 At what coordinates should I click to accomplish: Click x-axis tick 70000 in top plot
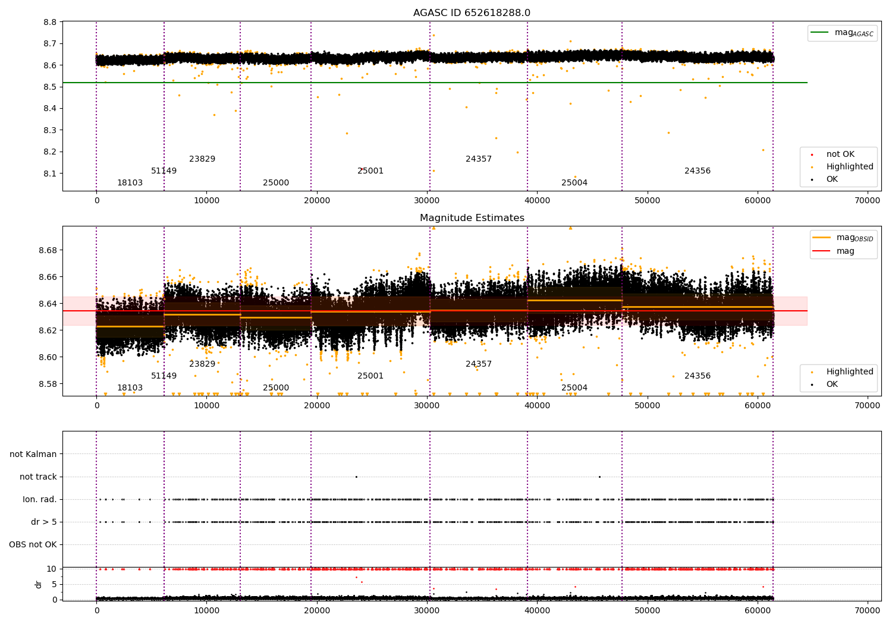pyautogui.click(x=867, y=201)
